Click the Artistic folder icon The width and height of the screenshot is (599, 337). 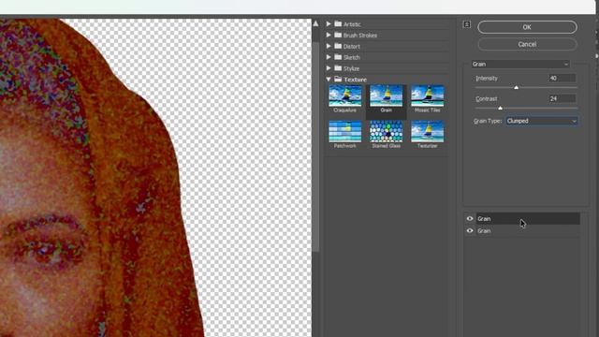(x=338, y=23)
